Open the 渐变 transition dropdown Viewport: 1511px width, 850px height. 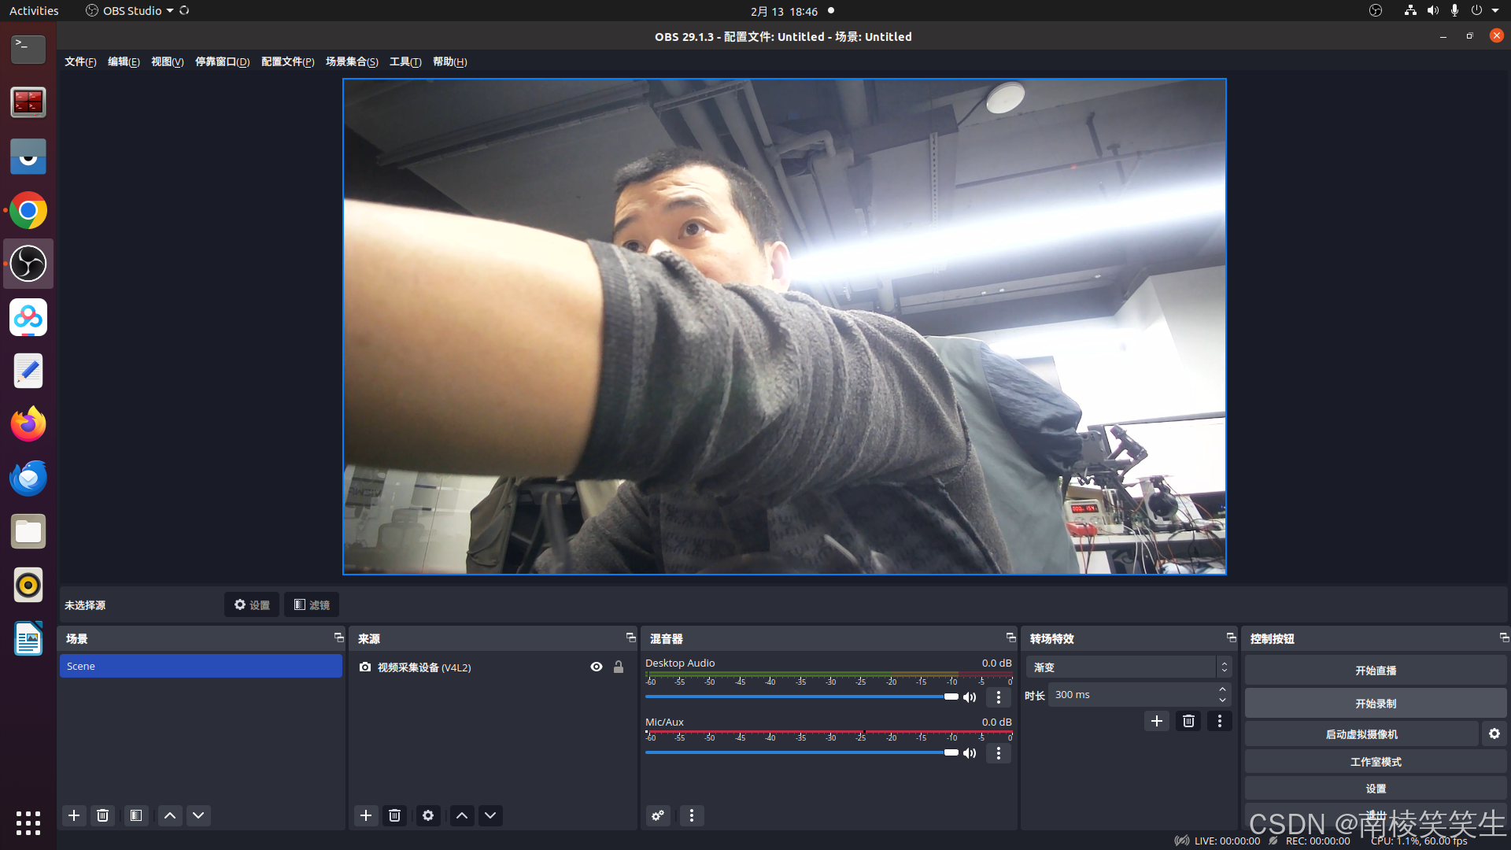(x=1129, y=667)
